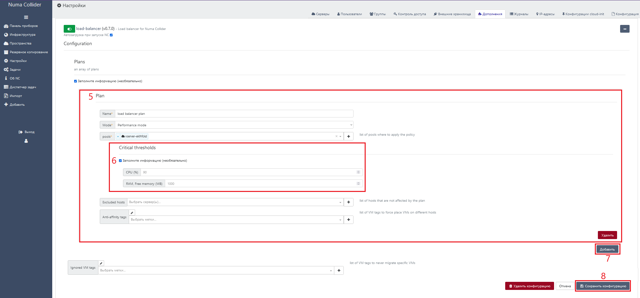Image resolution: width=640 pixels, height=298 pixels.
Task: Click the Numa Collider logo title
Action: [25, 5]
